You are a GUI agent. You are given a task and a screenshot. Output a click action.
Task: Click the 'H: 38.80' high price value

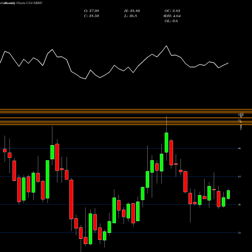(x=132, y=11)
